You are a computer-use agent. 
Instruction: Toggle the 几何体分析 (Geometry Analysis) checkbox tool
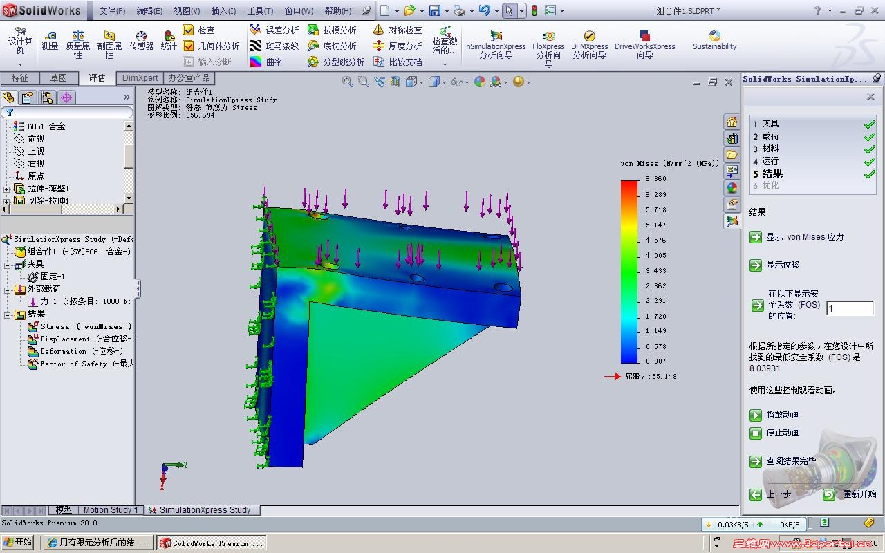tap(212, 46)
